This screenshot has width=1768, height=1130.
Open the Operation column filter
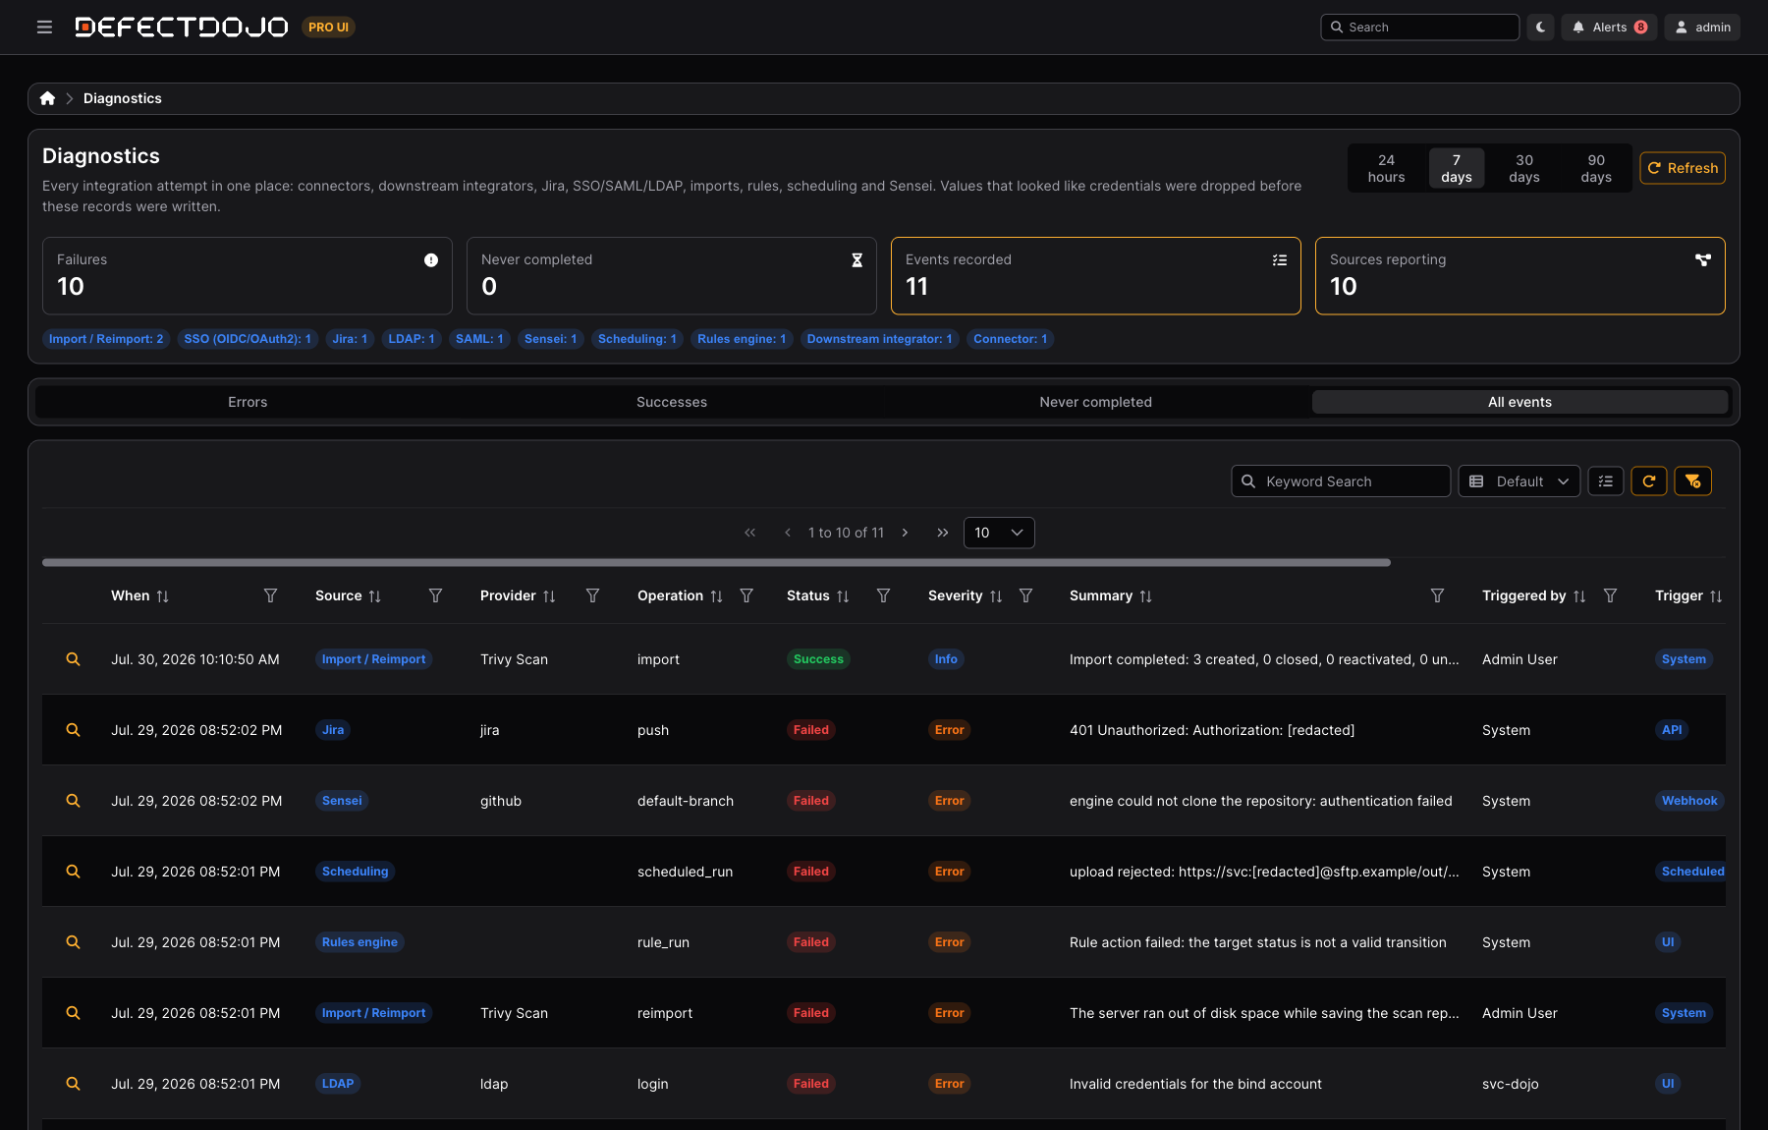click(x=746, y=595)
